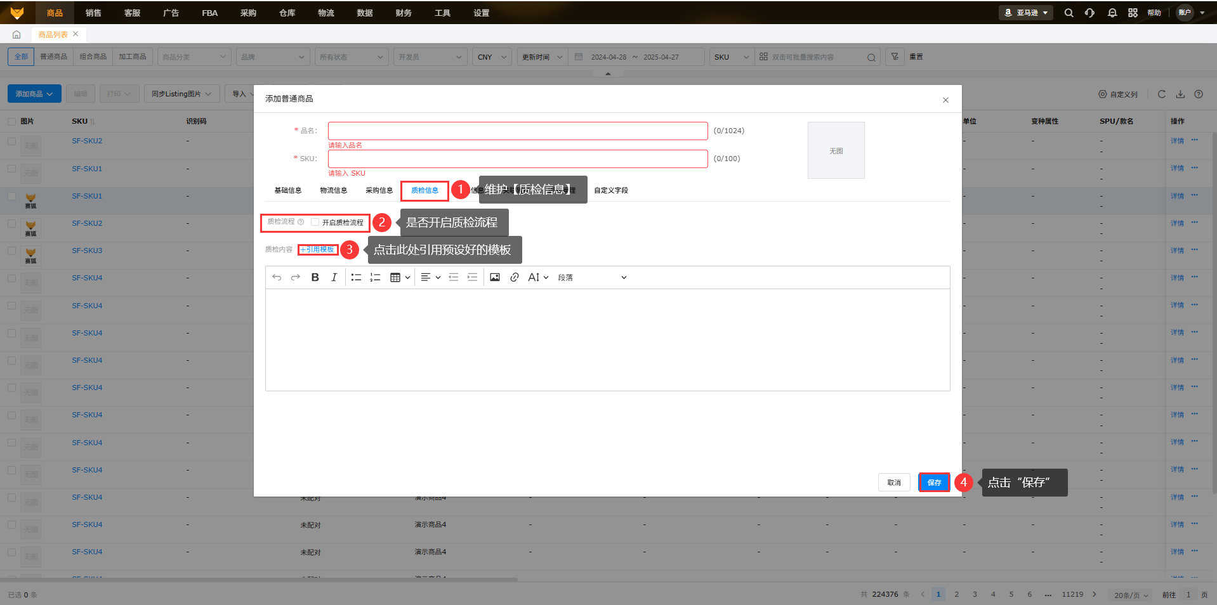This screenshot has width=1217, height=605.
Task: Open the 销售 menu
Action: [93, 13]
